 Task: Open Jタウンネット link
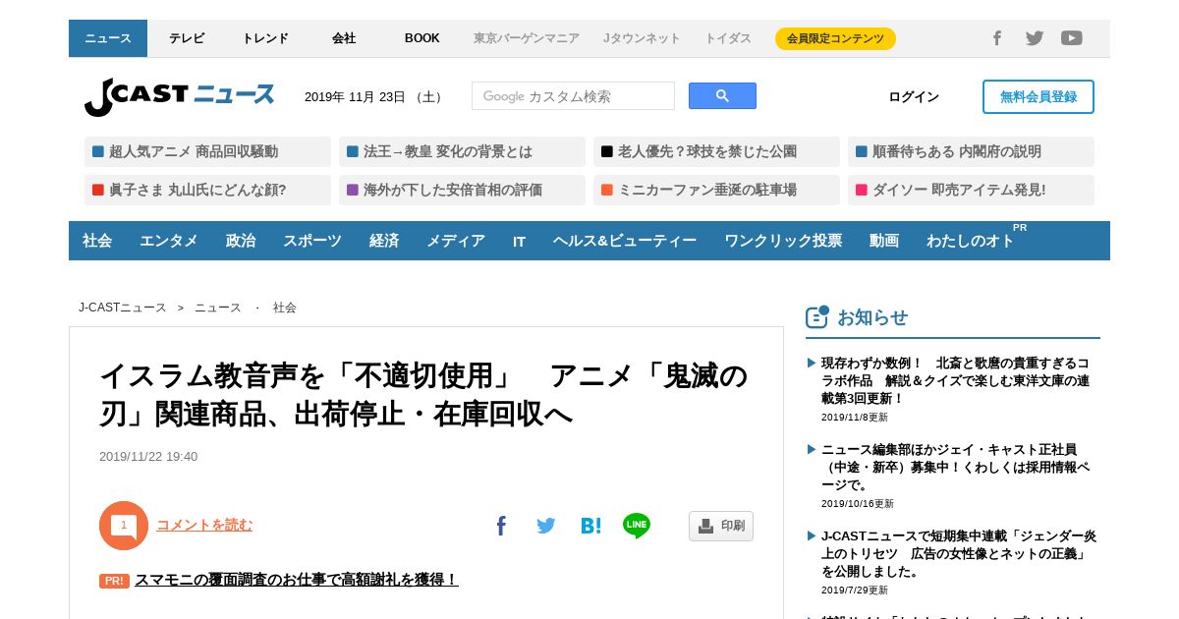(x=642, y=38)
